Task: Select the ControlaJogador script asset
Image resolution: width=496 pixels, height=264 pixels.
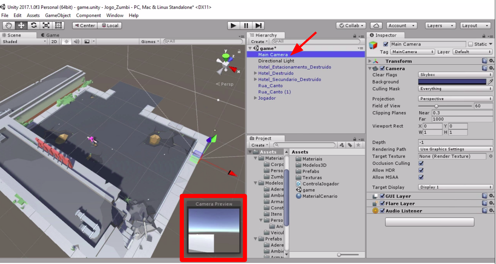Action: coord(320,184)
